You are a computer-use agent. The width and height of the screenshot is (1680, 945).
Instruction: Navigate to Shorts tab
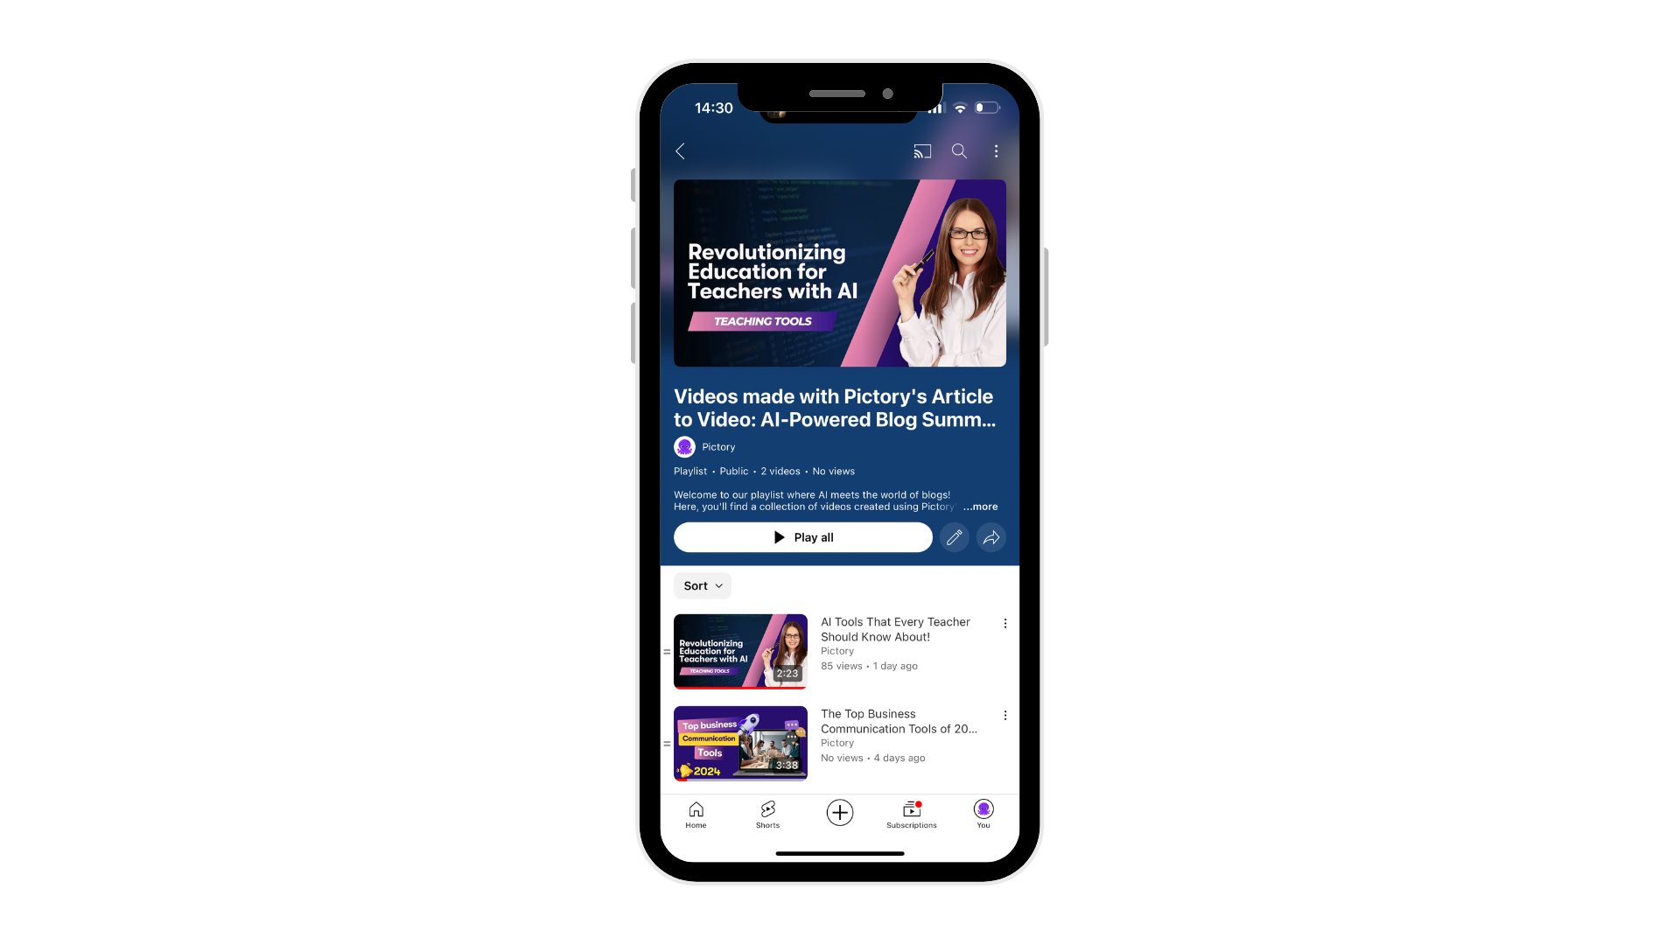[x=767, y=815]
